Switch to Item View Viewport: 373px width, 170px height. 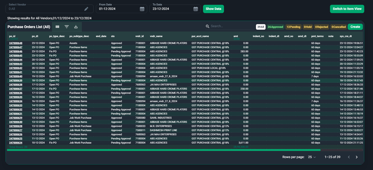347,9
